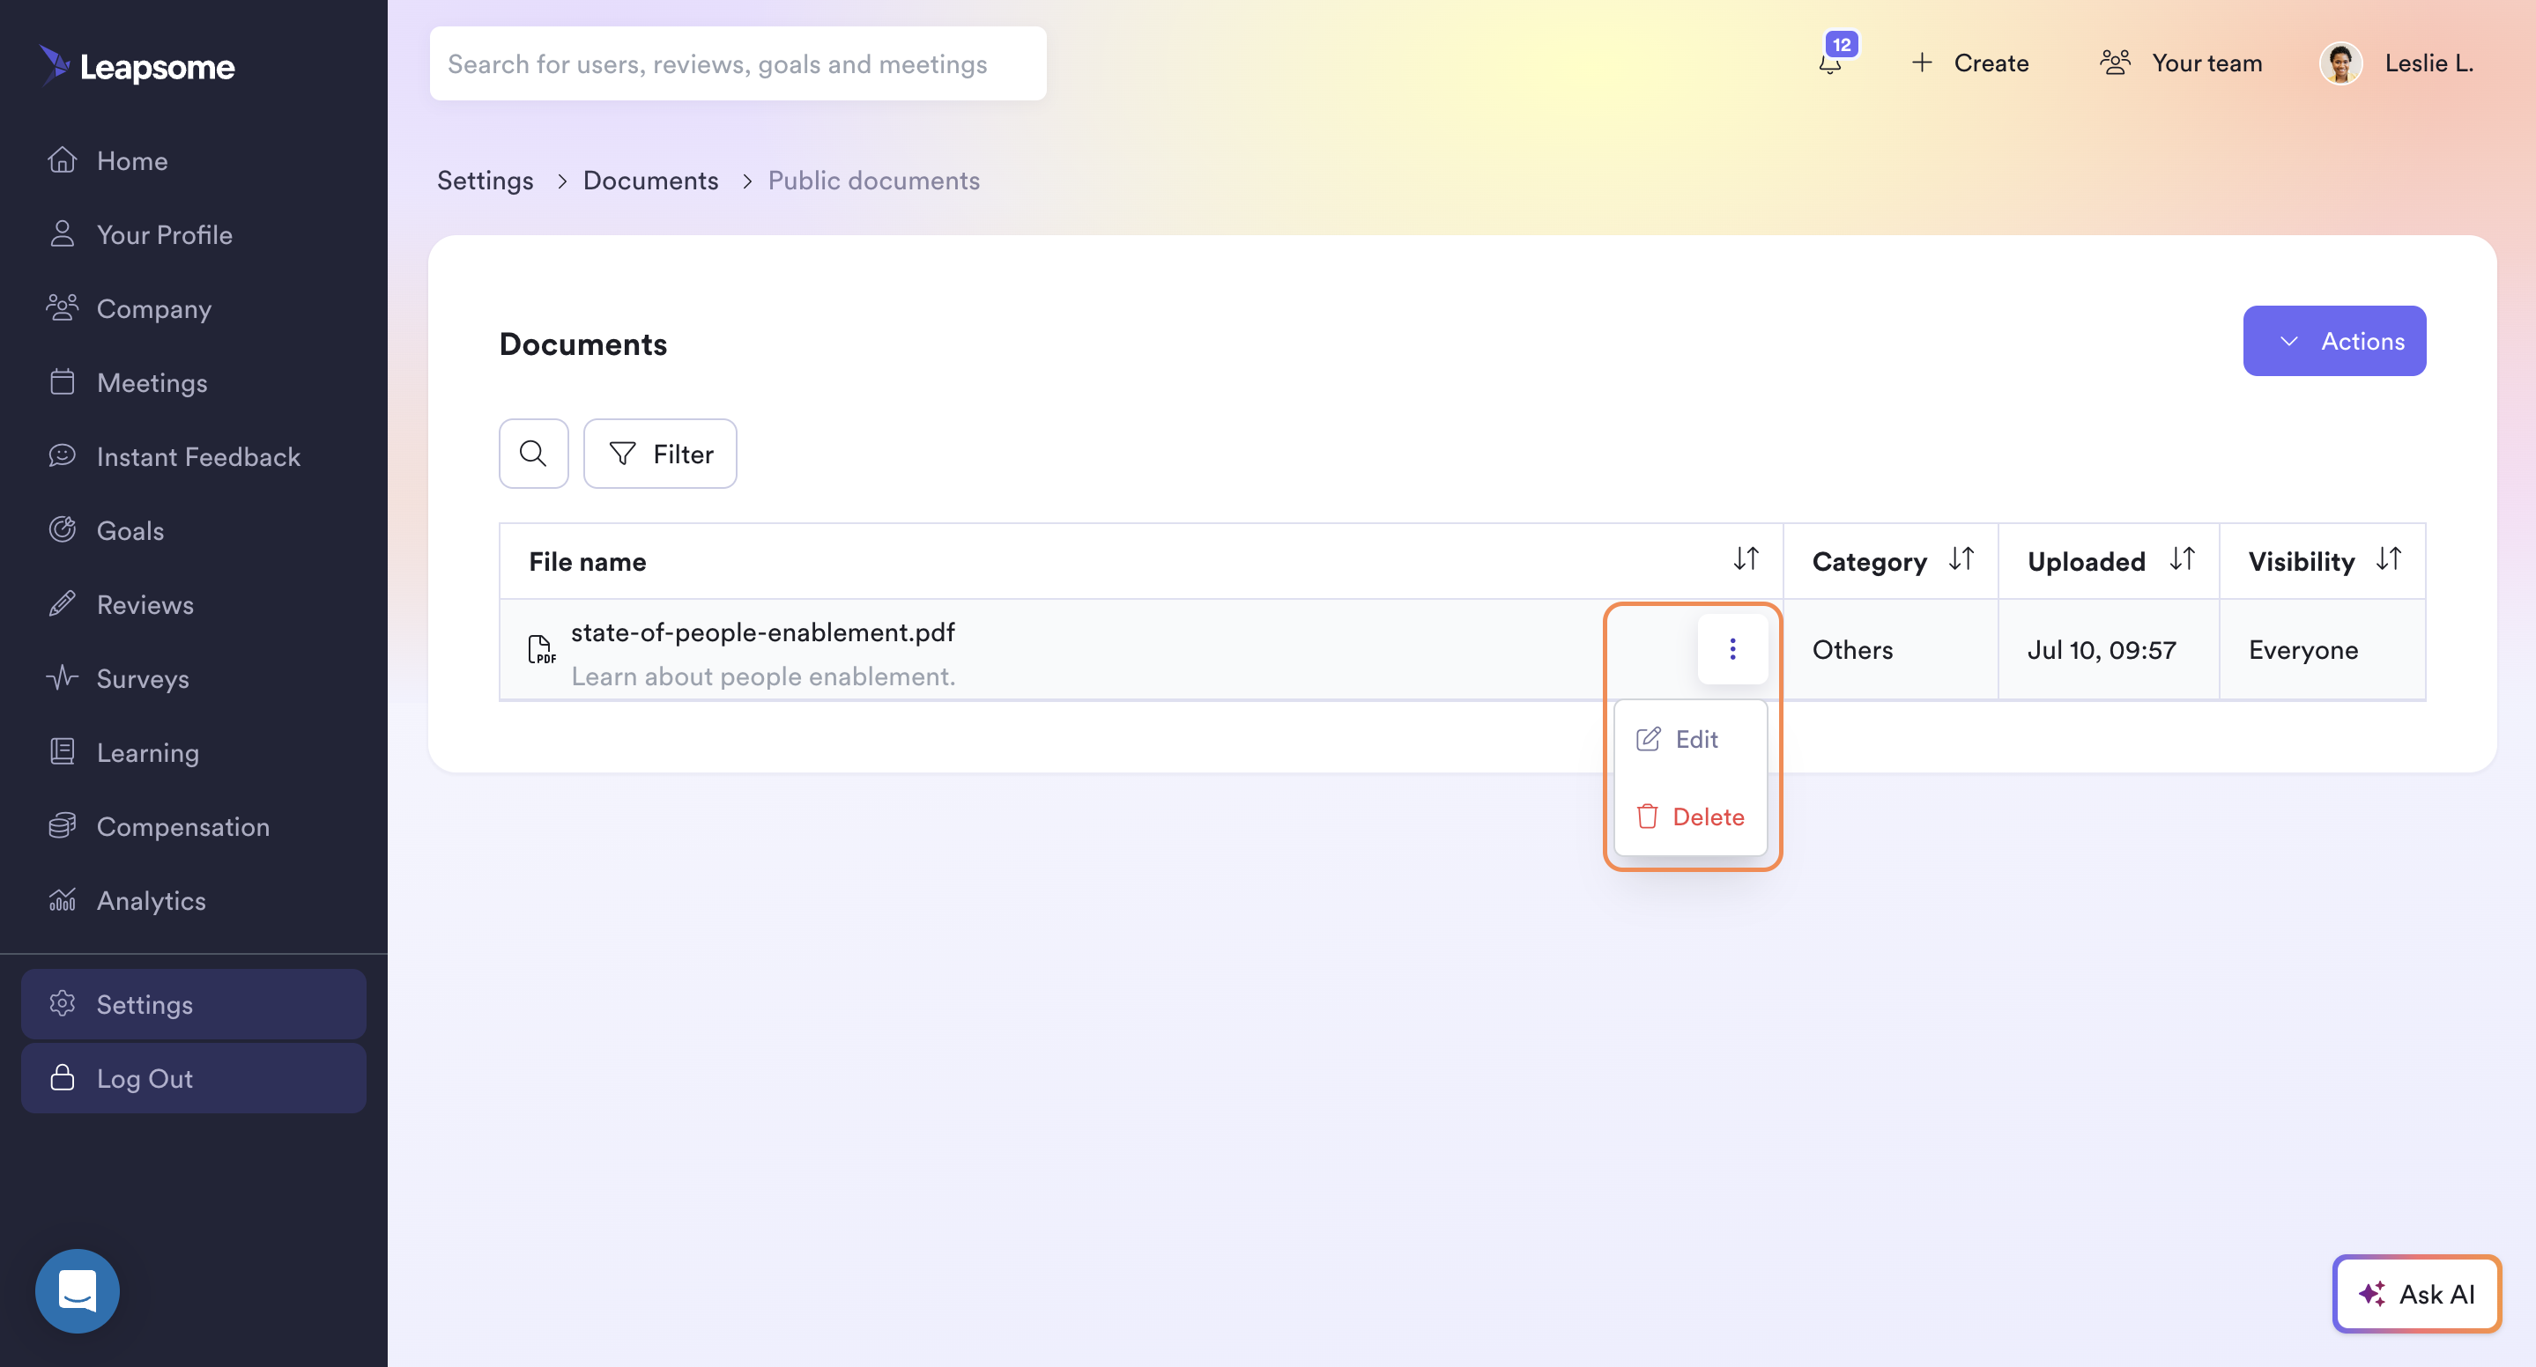Sort by Category column arrows

1961,559
